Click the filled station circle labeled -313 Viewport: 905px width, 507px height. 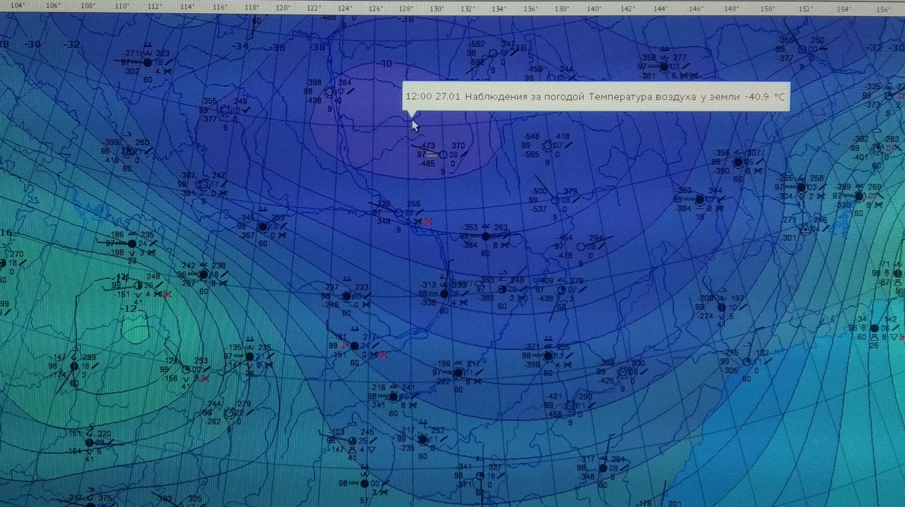444,294
